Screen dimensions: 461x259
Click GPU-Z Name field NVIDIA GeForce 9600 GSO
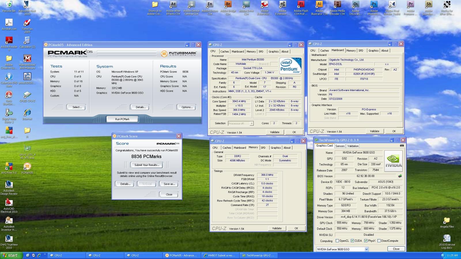[x=358, y=153]
